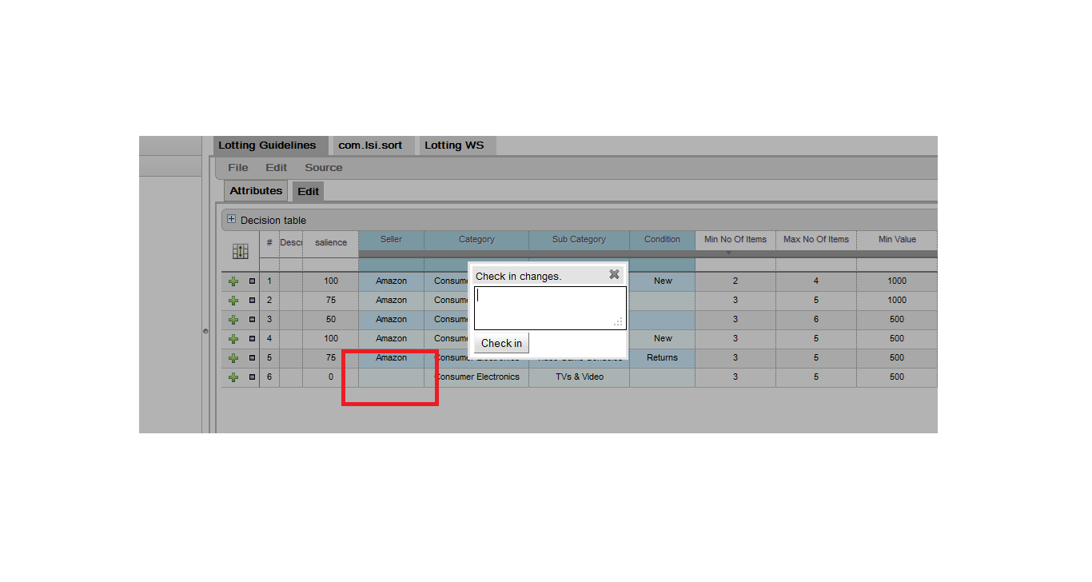Click the minus icon on row 4
Viewport: 1092px width, 582px height.
point(252,339)
